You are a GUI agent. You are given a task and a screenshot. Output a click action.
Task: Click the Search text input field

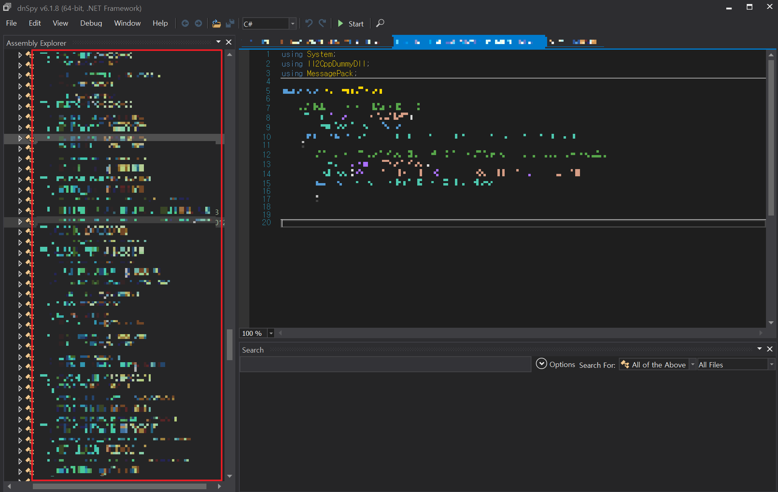tap(385, 364)
